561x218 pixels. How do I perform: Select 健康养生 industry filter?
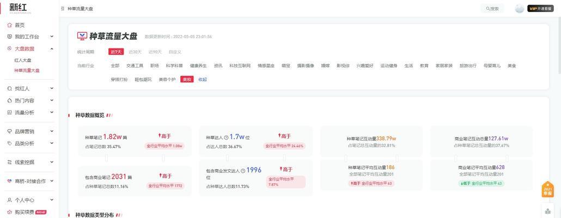198,66
